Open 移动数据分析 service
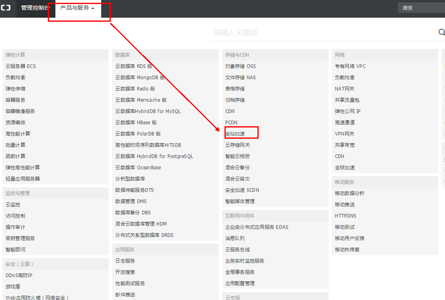 (349, 193)
